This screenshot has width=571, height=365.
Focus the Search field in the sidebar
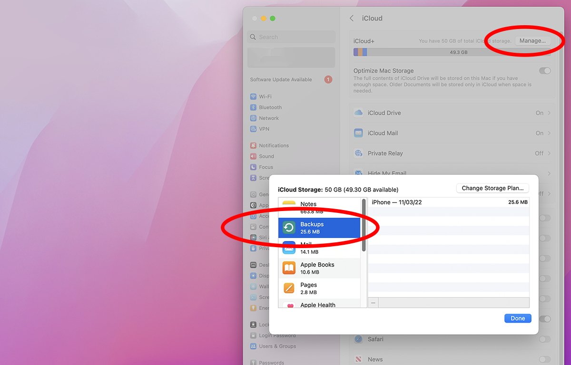click(x=291, y=37)
